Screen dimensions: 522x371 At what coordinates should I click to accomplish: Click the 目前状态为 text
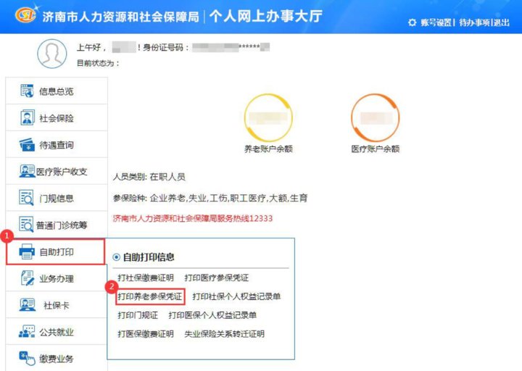[x=98, y=63]
